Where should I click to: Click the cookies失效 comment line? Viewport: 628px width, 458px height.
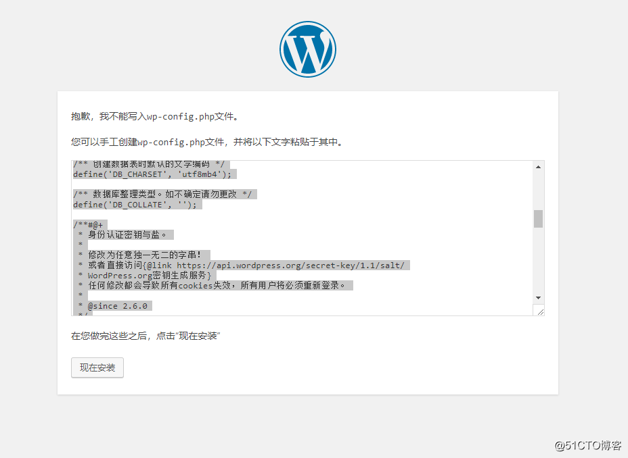click(x=212, y=285)
